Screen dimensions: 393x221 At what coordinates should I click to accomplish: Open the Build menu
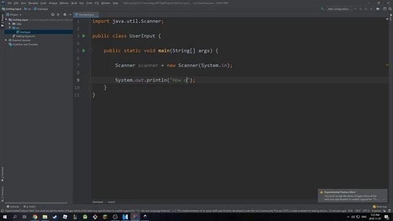[74, 3]
